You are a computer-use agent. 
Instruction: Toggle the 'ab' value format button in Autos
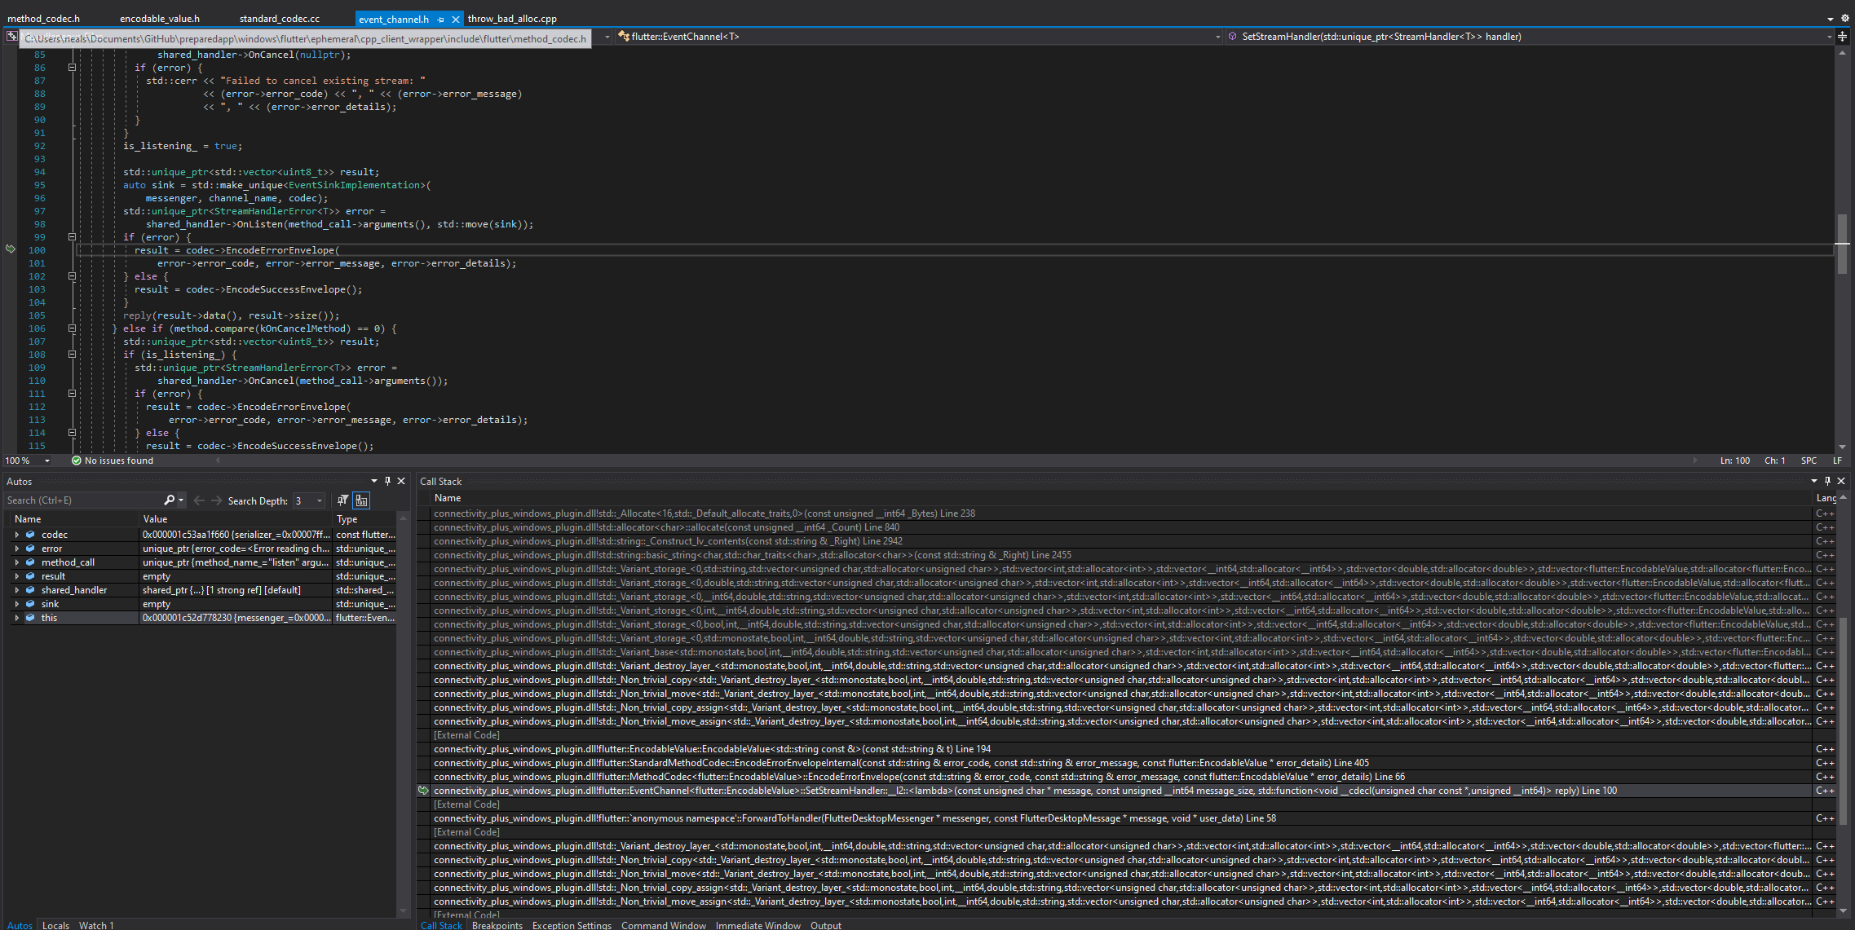361,500
